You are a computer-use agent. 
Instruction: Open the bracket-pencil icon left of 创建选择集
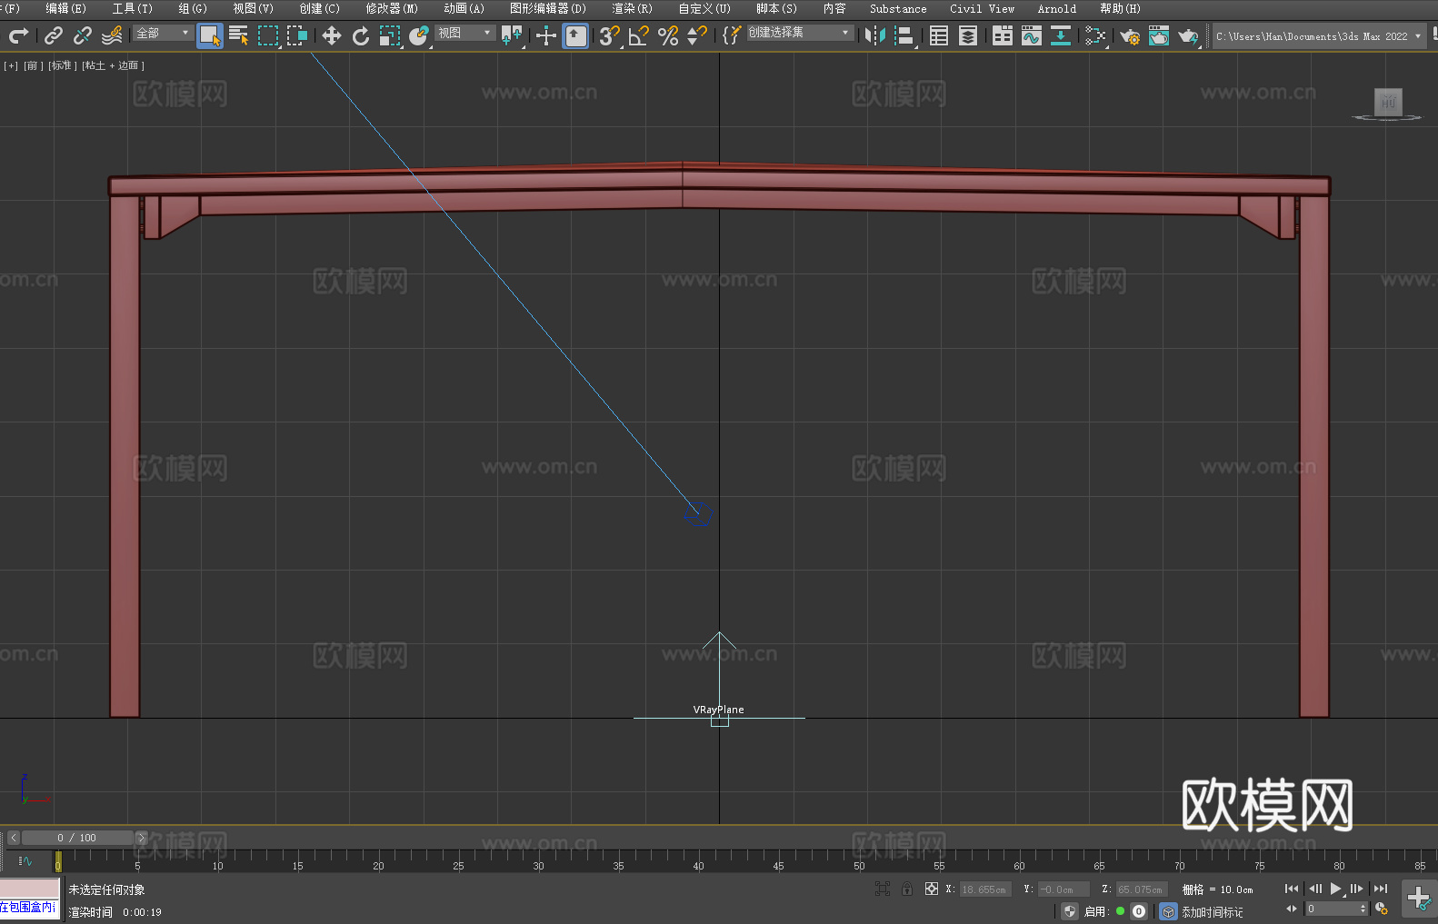pos(732,35)
